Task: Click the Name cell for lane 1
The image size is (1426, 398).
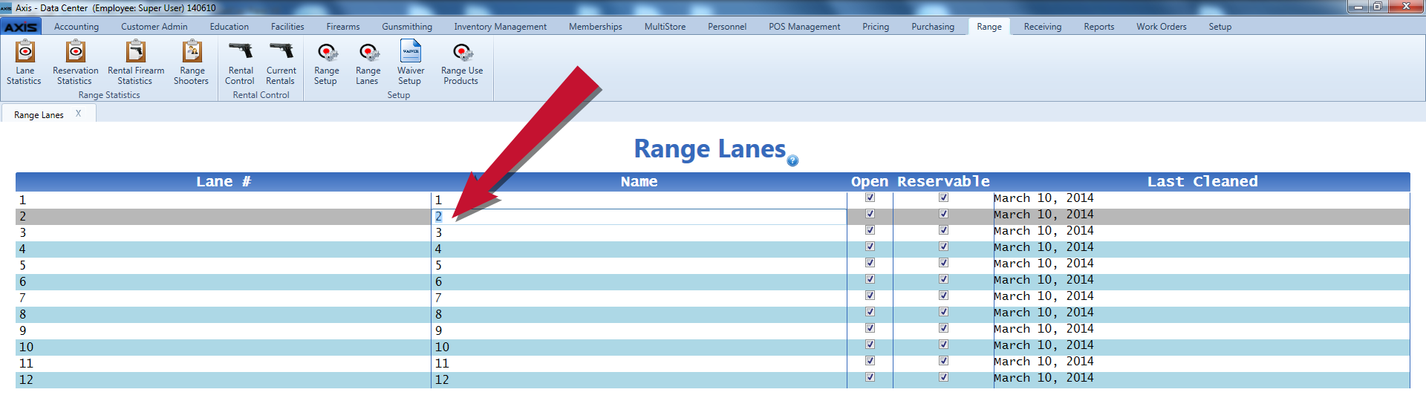Action: 639,200
